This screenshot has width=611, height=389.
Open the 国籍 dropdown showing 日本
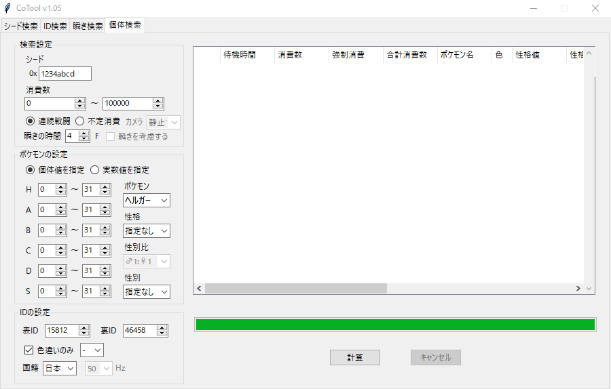(60, 369)
